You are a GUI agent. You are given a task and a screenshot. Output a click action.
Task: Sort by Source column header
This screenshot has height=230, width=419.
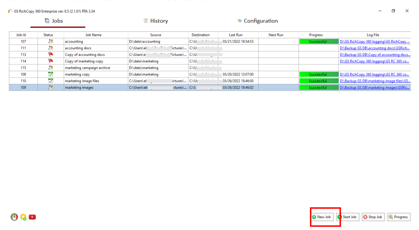(x=158, y=35)
